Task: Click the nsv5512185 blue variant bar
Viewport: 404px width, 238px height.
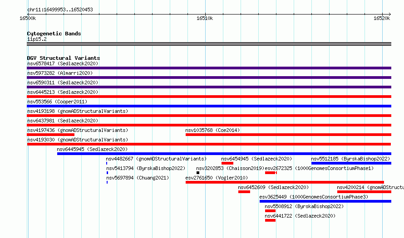Action: click(x=351, y=163)
